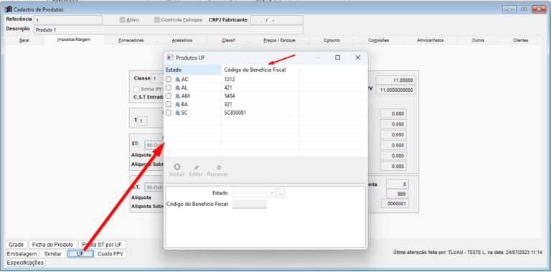551x272 pixels.
Task: Click the Estado column header
Action: [x=192, y=70]
